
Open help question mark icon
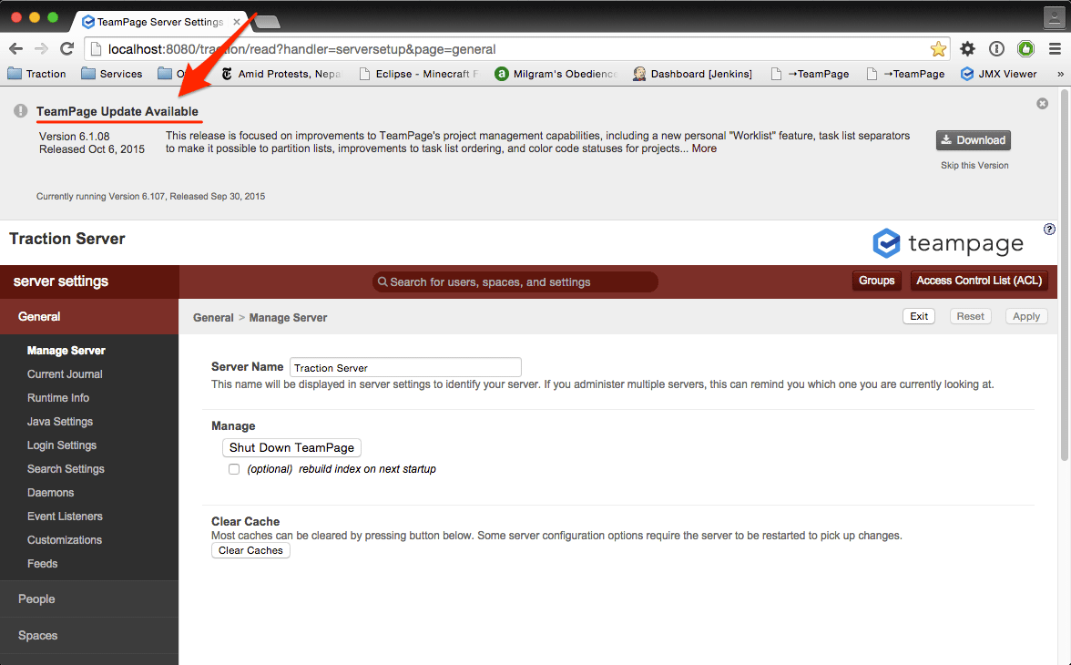[x=1050, y=229]
